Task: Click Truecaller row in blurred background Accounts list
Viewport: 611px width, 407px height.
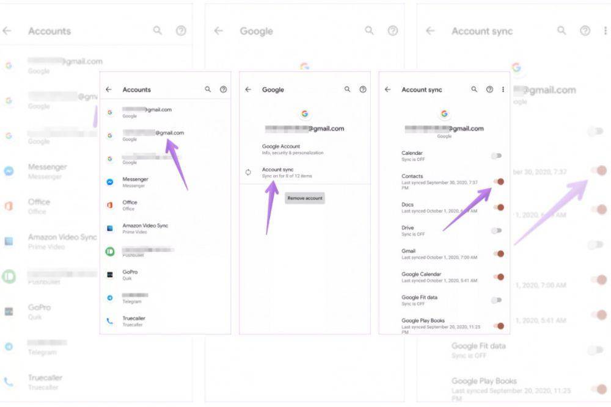Action: coord(97,382)
